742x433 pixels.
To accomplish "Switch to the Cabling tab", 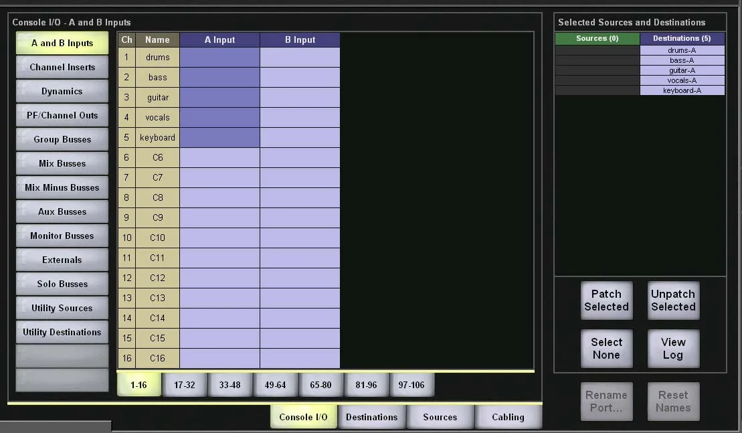I will (x=508, y=417).
